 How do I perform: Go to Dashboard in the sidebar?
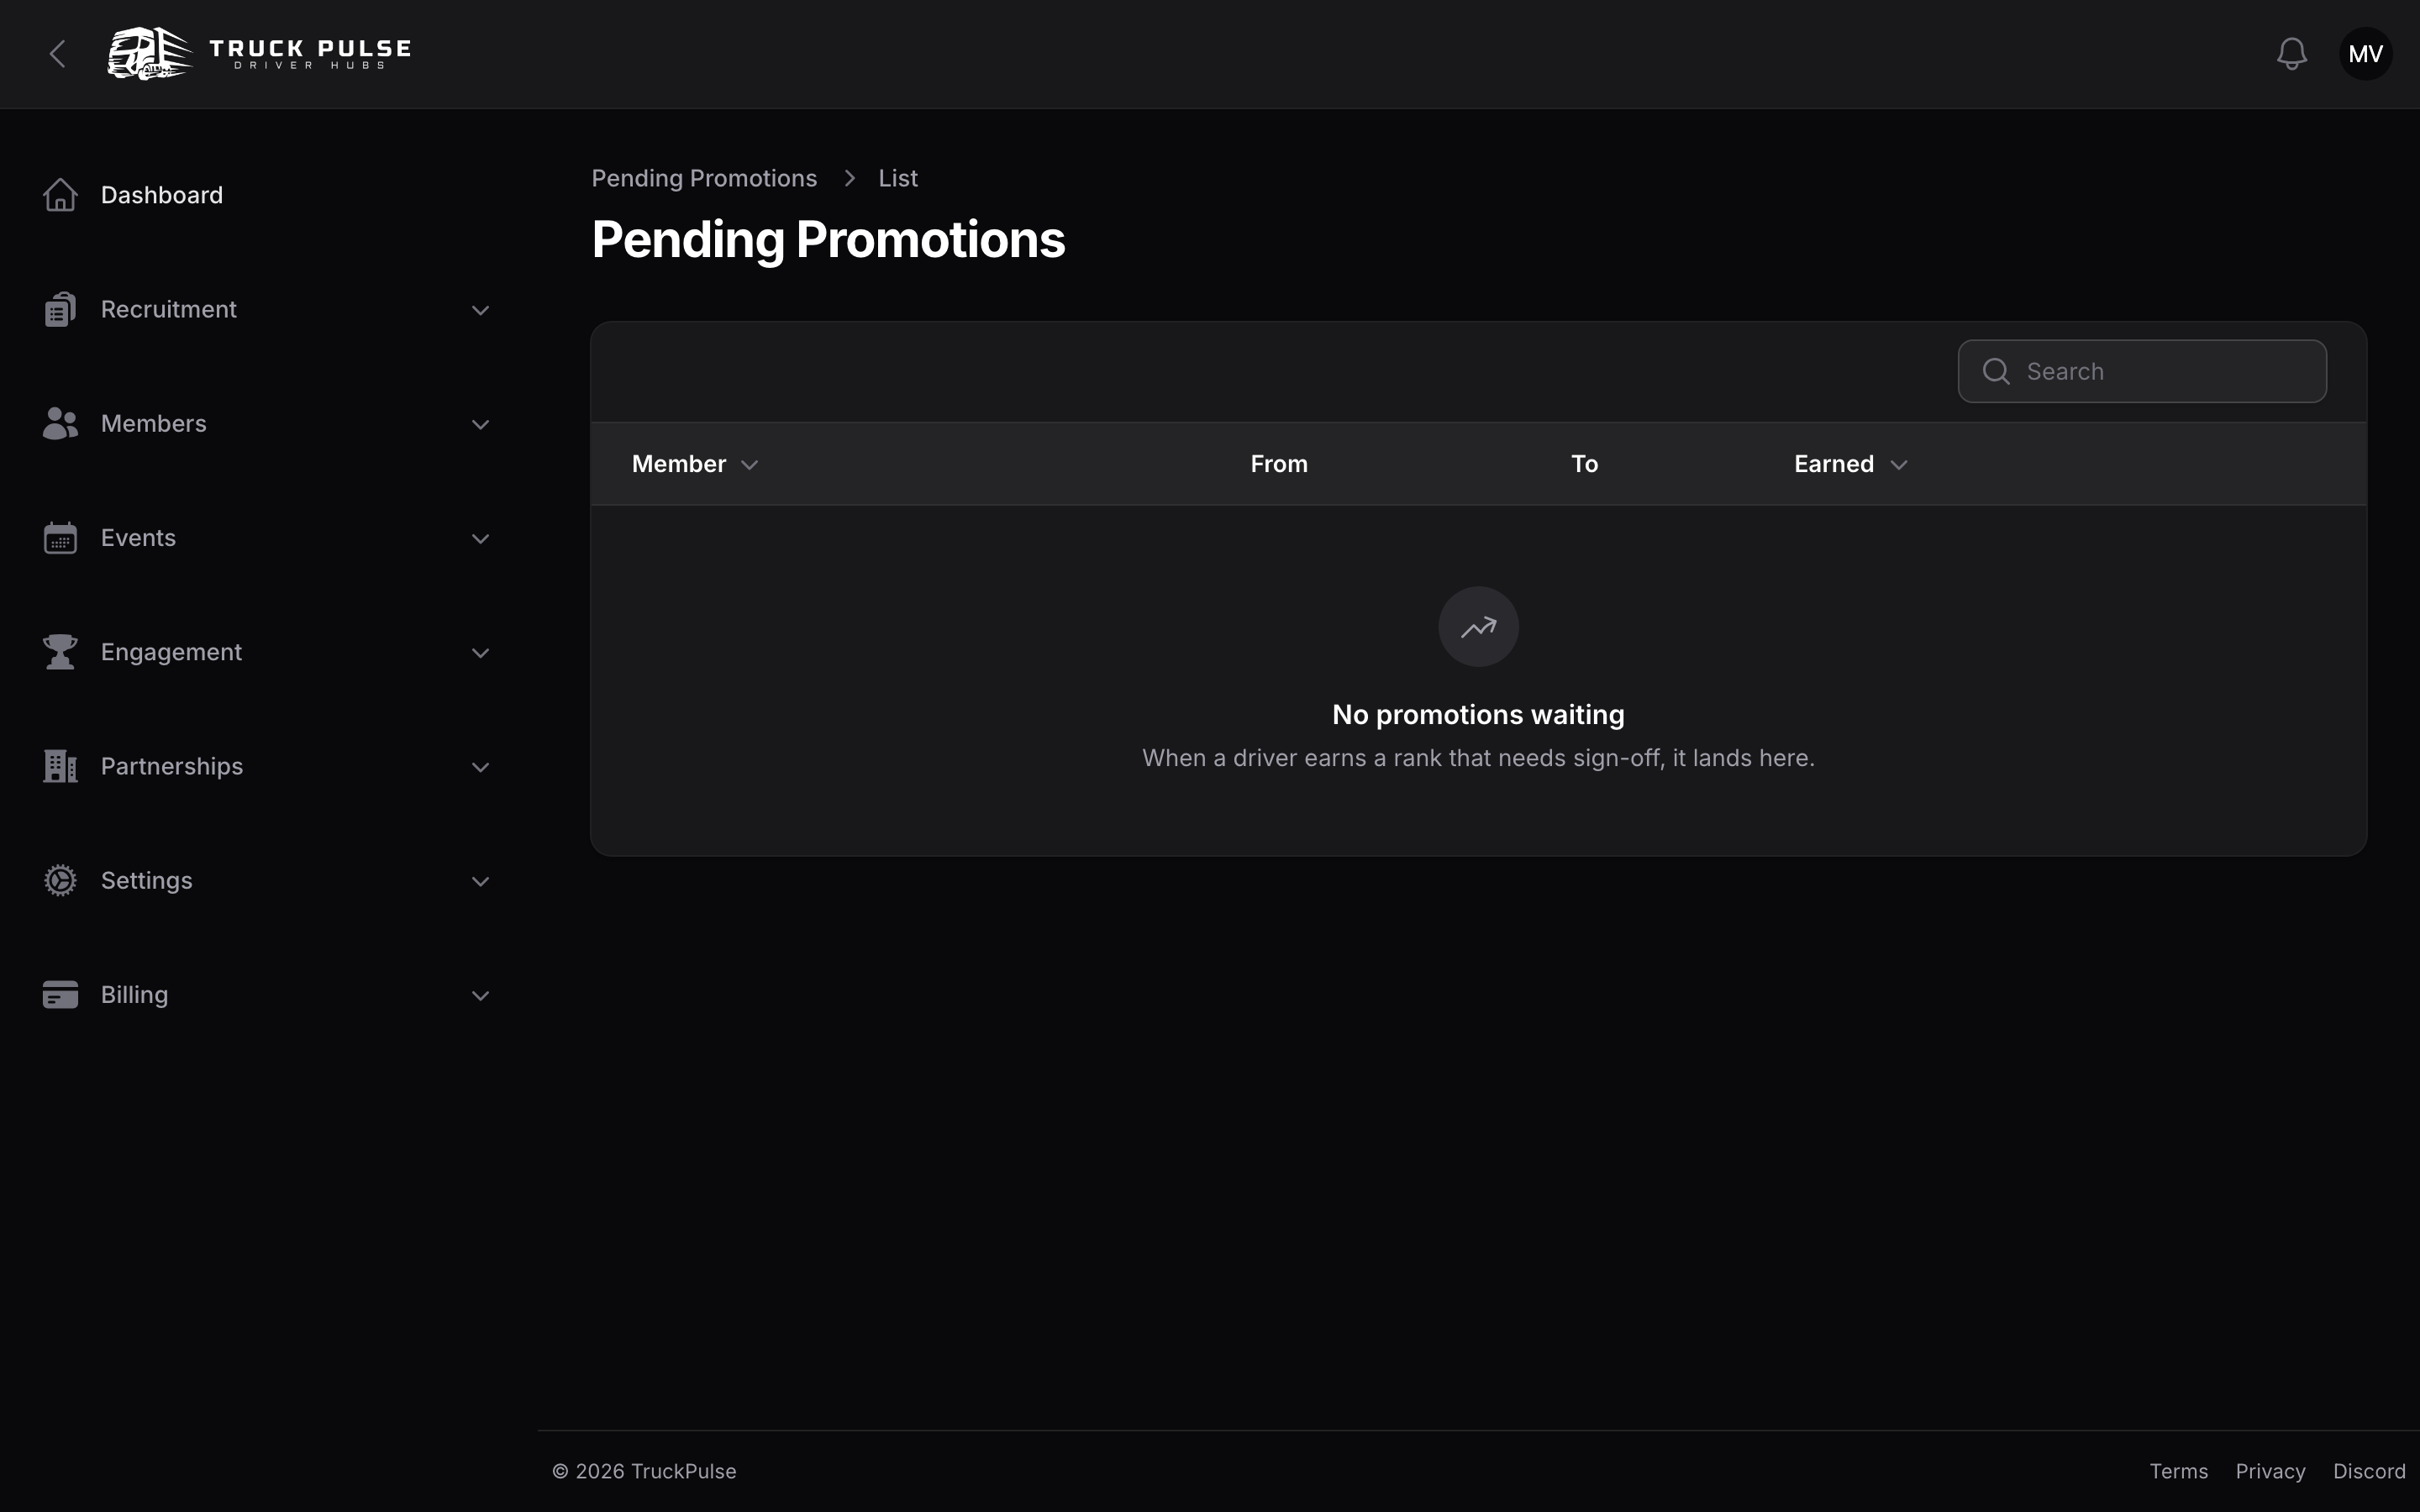point(268,195)
